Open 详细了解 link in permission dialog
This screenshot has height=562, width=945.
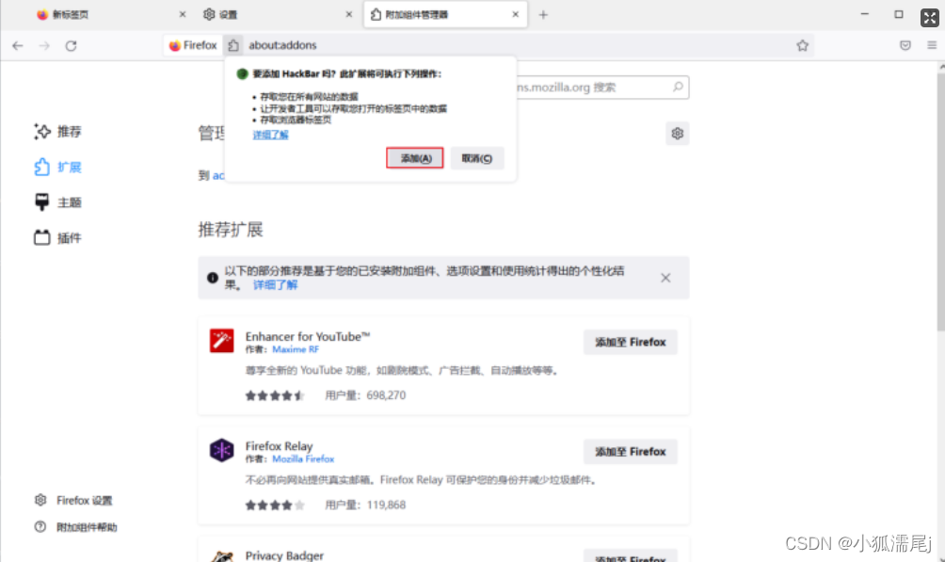click(270, 135)
